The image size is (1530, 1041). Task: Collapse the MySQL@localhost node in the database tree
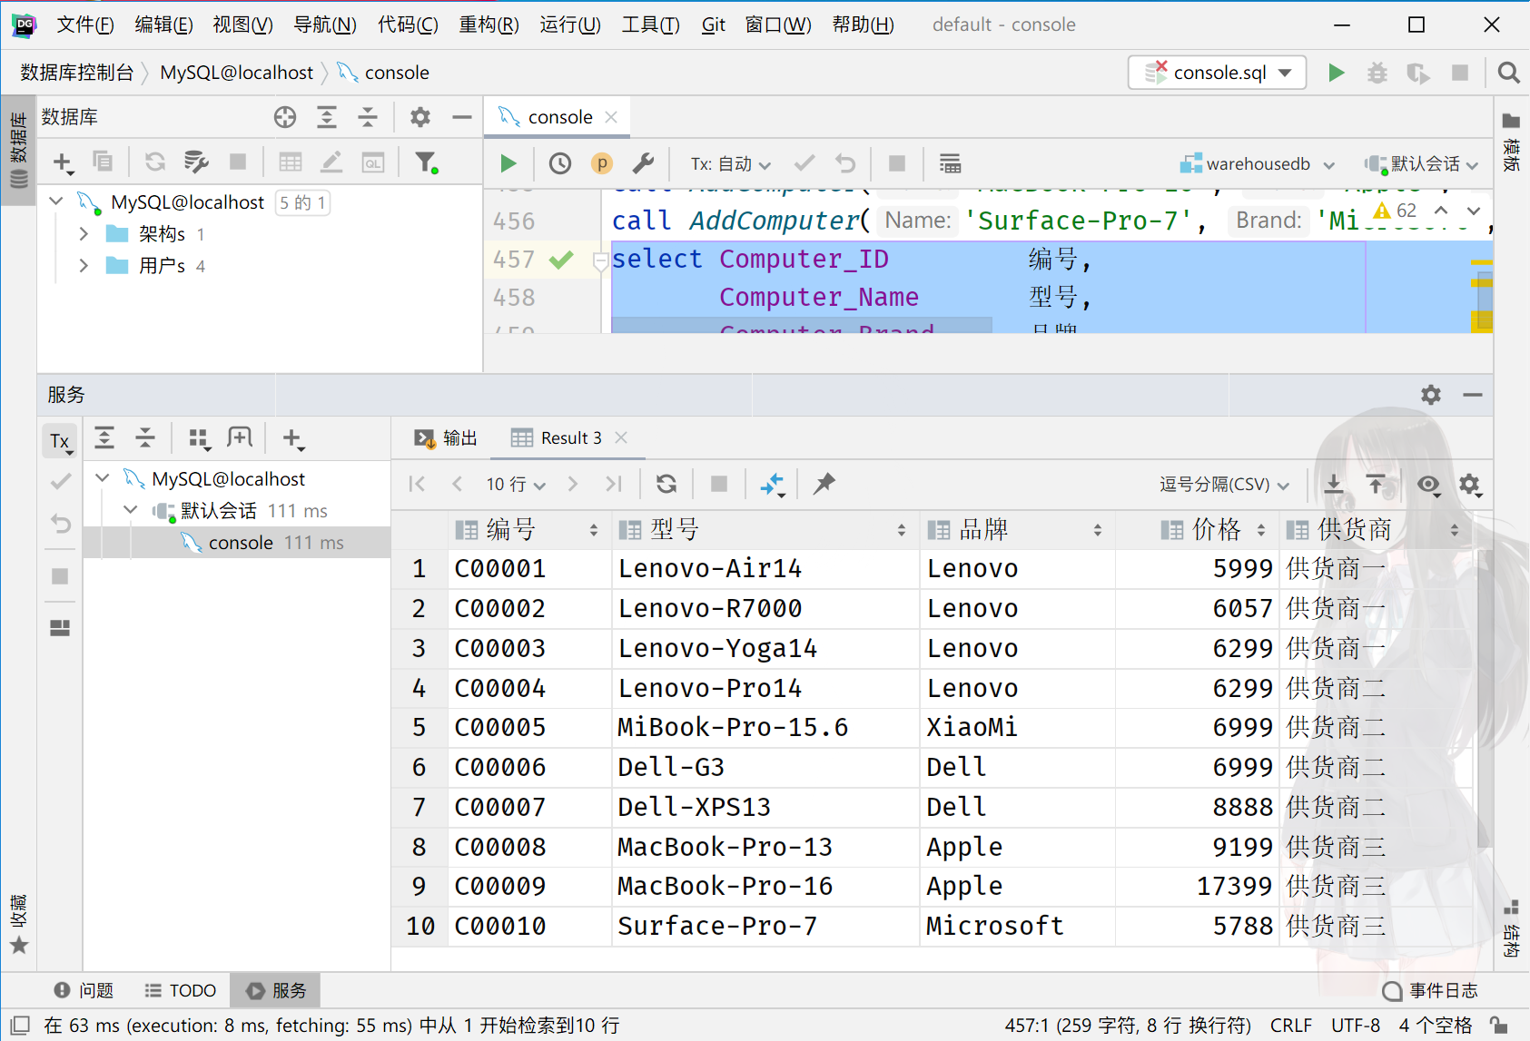click(x=56, y=201)
